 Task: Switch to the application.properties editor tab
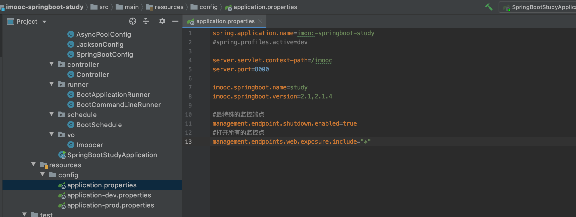[x=225, y=21]
